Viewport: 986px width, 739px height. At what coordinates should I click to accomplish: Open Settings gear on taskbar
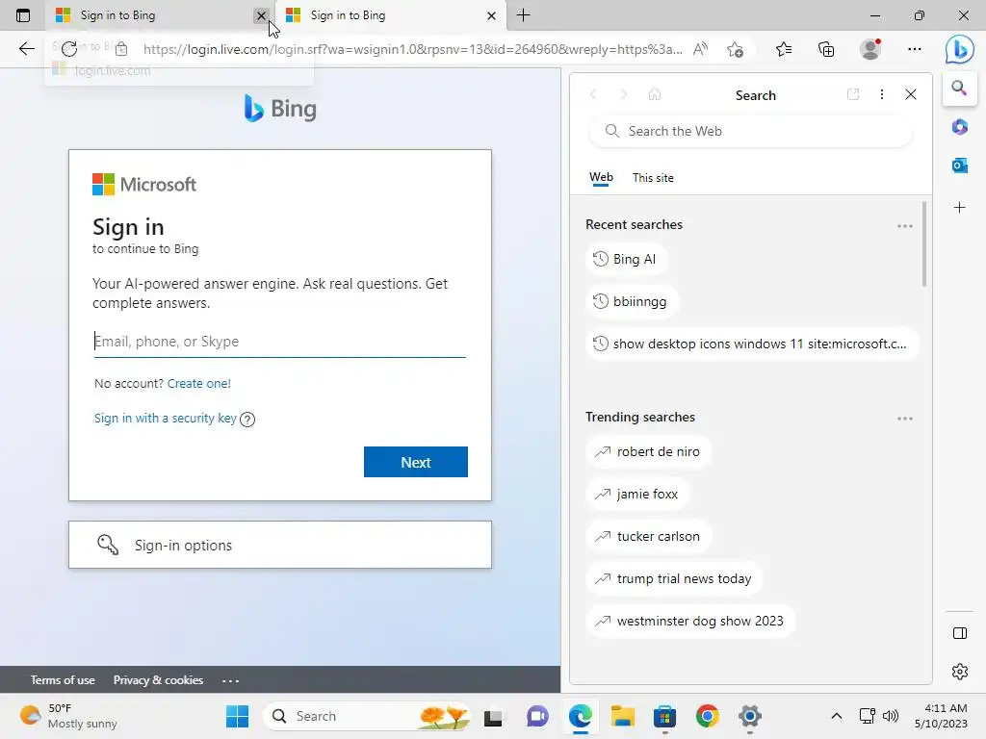pos(749,716)
